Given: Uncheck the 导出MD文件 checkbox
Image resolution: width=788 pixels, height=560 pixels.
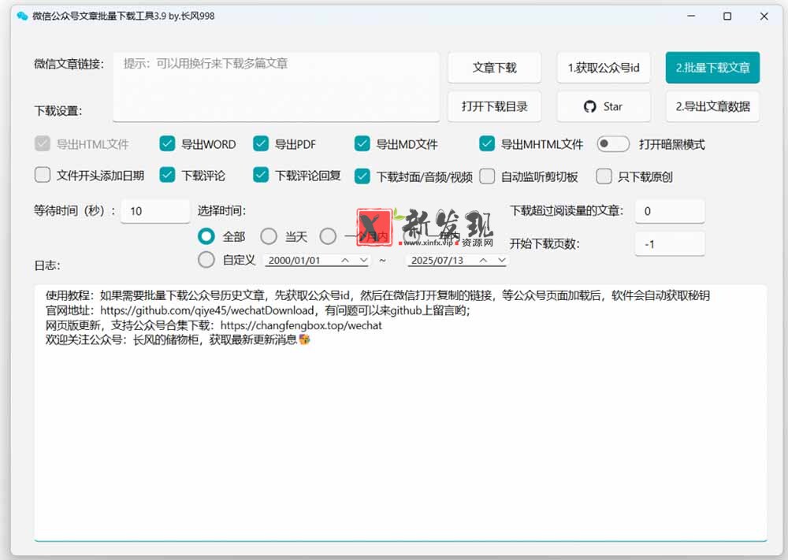Looking at the screenshot, I should (x=362, y=144).
